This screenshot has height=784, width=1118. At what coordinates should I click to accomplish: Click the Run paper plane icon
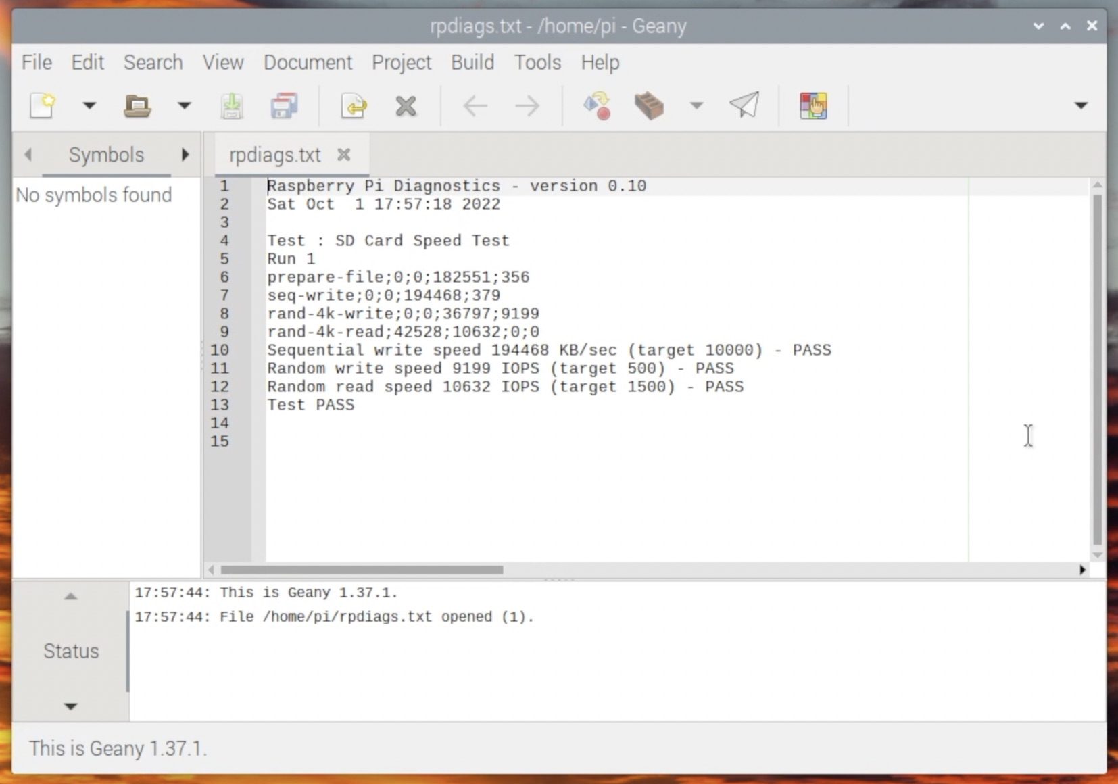[x=744, y=105]
